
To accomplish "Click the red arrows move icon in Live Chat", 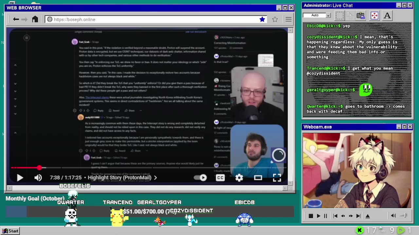I will (x=374, y=15).
